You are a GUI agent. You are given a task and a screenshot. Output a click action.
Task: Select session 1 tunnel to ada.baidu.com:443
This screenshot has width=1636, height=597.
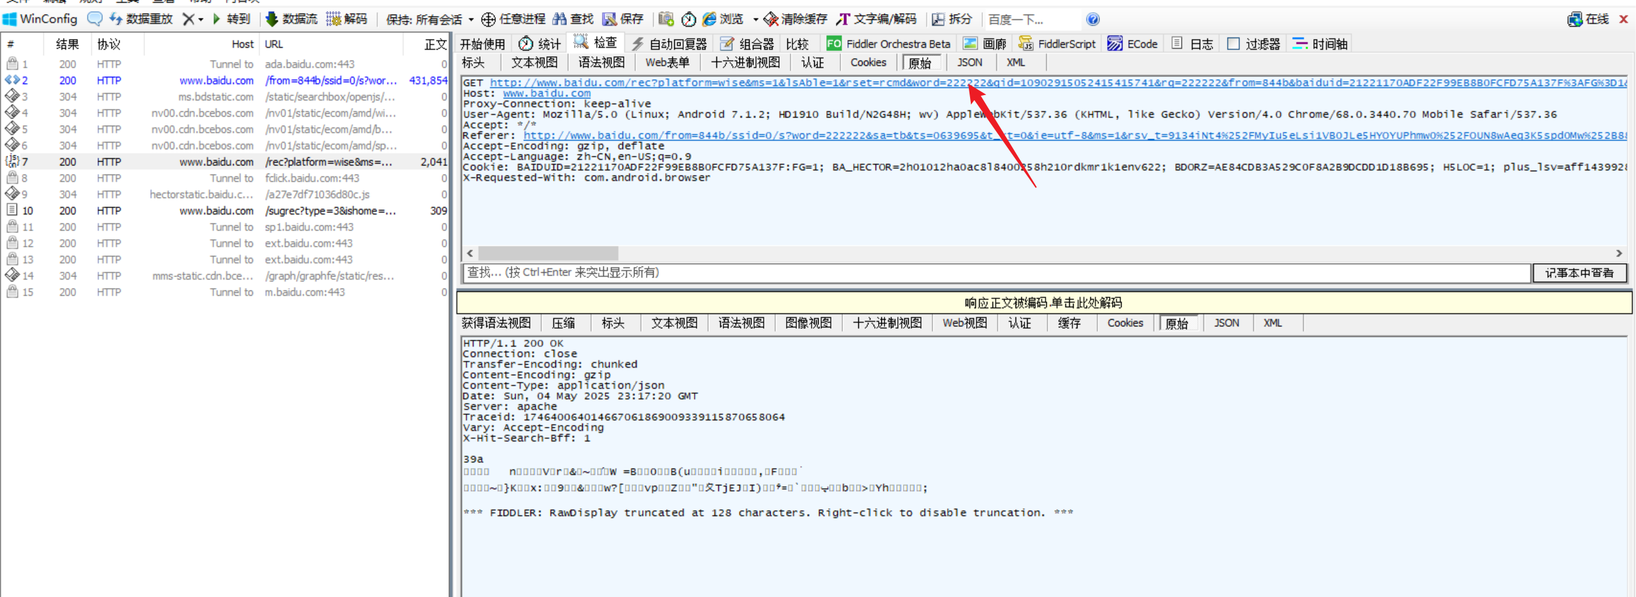[x=225, y=64]
